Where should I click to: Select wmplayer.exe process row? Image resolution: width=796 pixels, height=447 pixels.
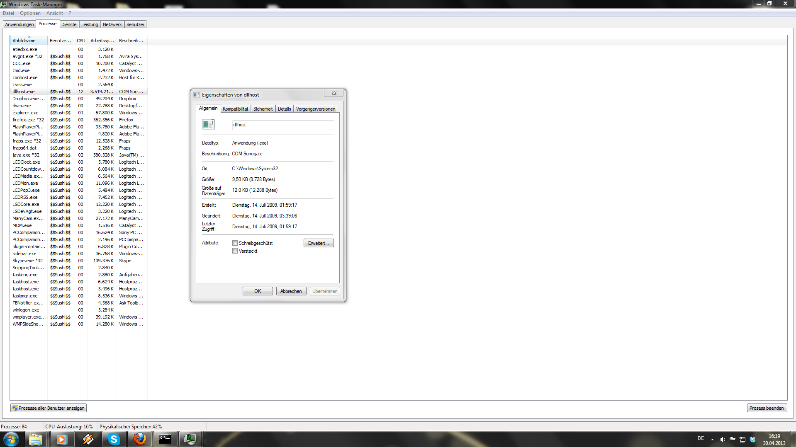[x=79, y=317]
